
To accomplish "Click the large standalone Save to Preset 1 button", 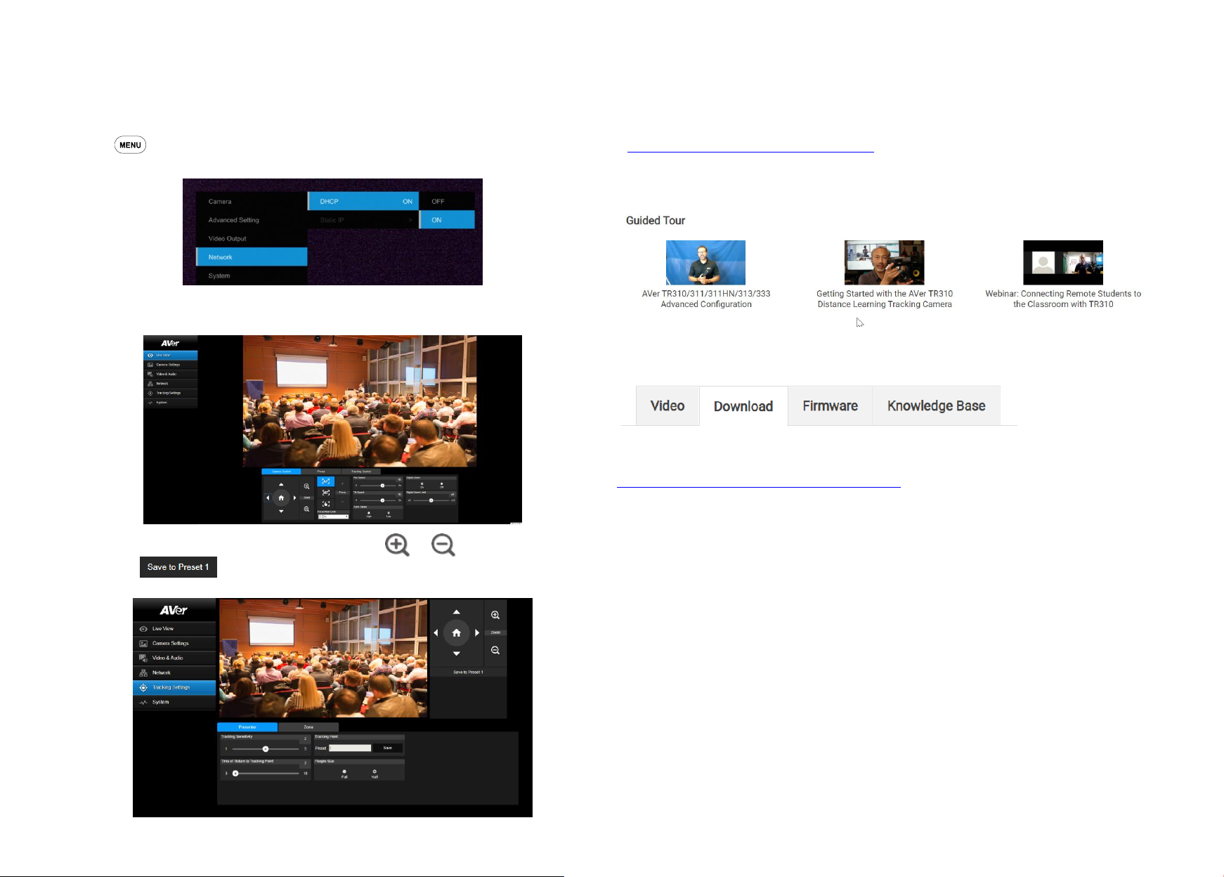I will click(178, 567).
